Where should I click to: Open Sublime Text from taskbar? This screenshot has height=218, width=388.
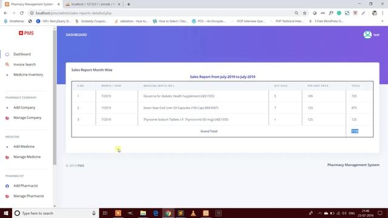click(x=181, y=213)
